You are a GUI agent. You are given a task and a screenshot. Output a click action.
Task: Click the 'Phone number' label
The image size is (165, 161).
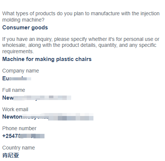19,129
